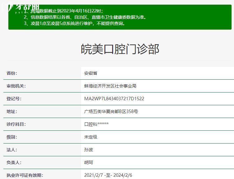This screenshot has height=179, width=234.
Task: Select the 审批机关 label
Action: (16, 86)
